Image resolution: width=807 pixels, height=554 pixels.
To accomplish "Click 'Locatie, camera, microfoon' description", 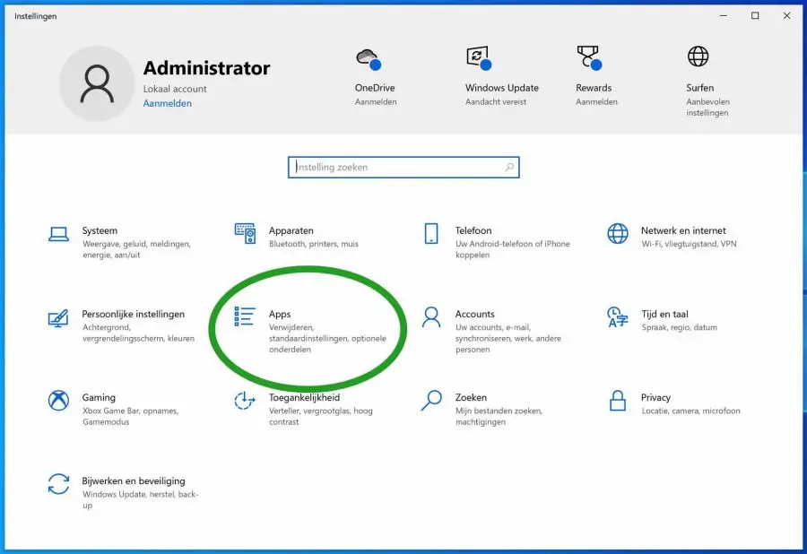I will point(690,411).
